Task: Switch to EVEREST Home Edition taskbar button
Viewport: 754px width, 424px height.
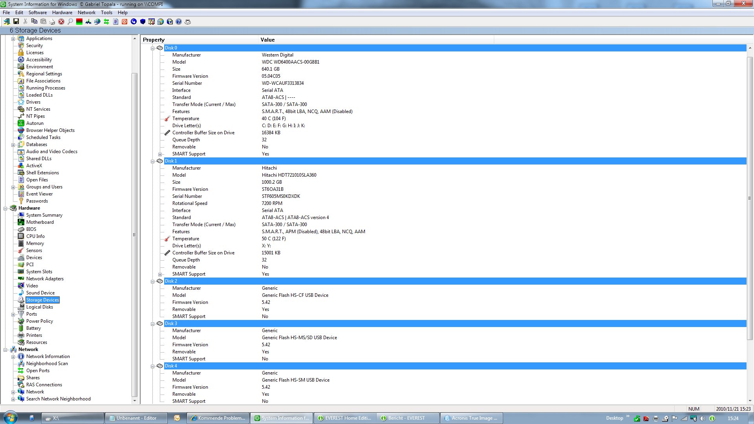Action: pos(345,418)
